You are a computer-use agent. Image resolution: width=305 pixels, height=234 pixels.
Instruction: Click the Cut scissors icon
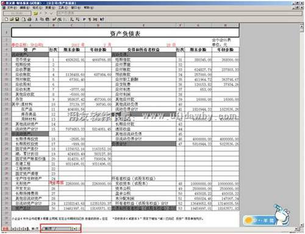pyautogui.click(x=36, y=19)
